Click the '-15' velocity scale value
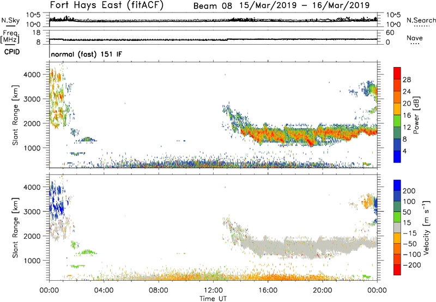This screenshot has height=302, width=436. pyautogui.click(x=410, y=233)
